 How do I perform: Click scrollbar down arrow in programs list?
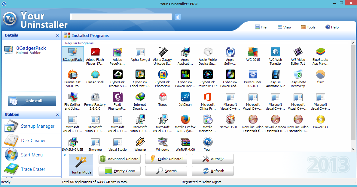point(353,149)
